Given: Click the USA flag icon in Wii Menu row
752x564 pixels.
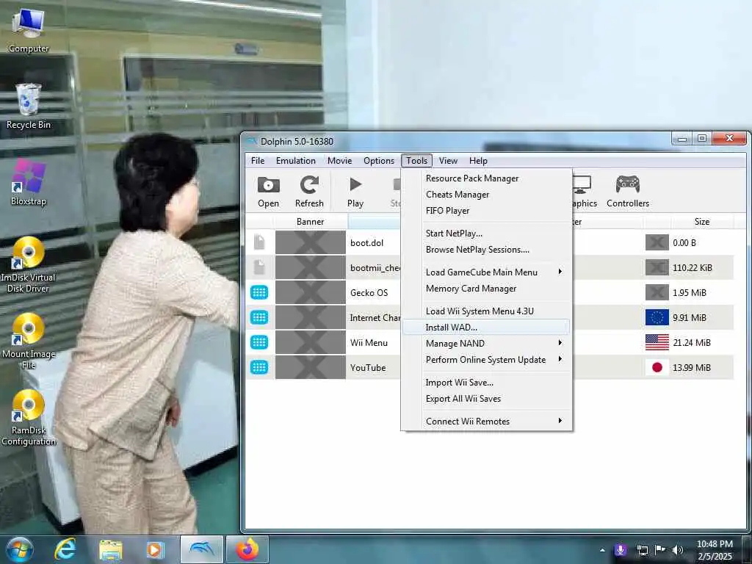Looking at the screenshot, I should (x=657, y=342).
